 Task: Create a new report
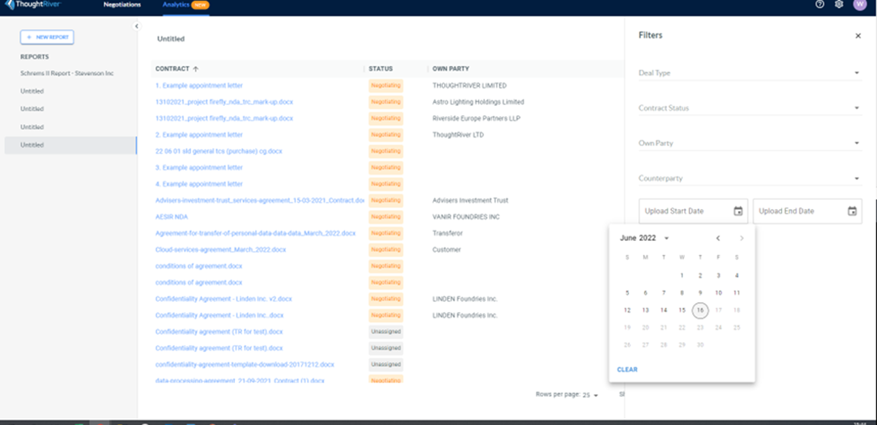[47, 37]
